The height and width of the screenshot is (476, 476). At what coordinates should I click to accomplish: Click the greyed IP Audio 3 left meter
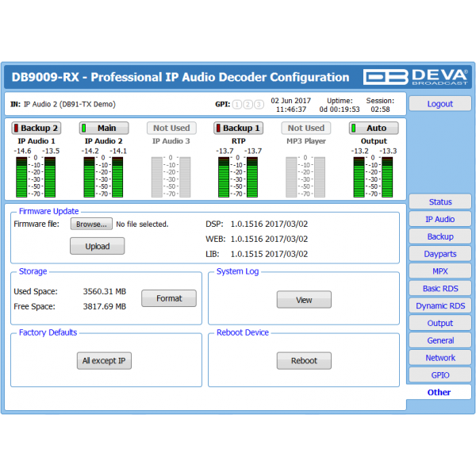coord(156,177)
